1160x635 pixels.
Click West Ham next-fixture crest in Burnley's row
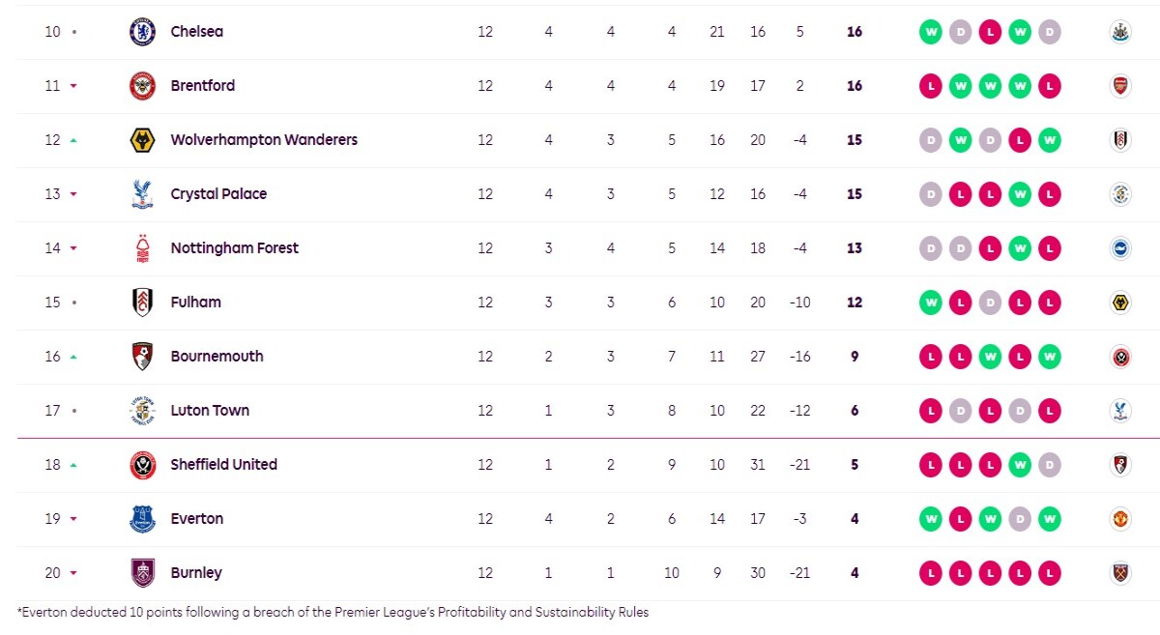tap(1120, 573)
